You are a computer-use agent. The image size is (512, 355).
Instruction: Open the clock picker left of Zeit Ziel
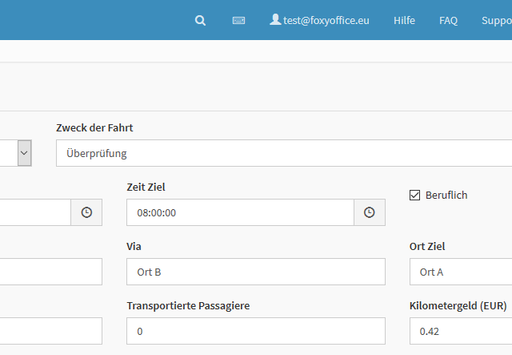click(x=86, y=212)
